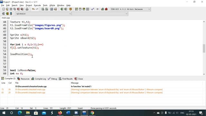Open the Execute menu
206x116 pixels.
tap(37, 5)
